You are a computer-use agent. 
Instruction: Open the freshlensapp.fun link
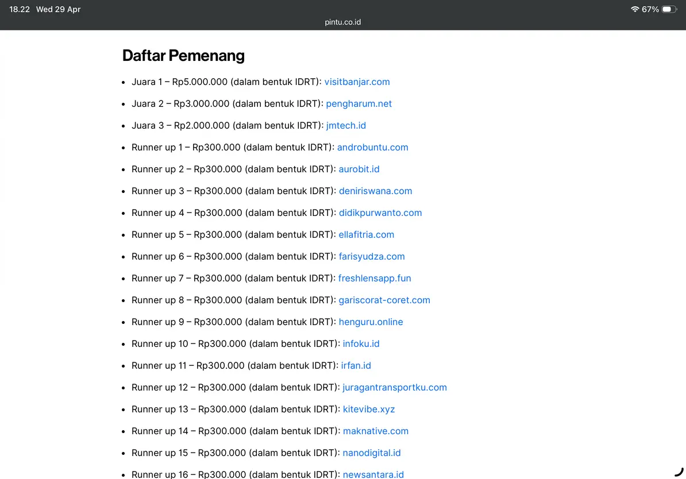[x=375, y=279]
